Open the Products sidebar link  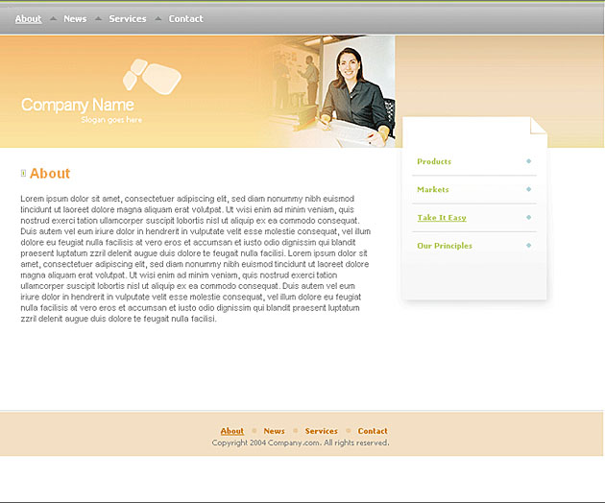[434, 161]
